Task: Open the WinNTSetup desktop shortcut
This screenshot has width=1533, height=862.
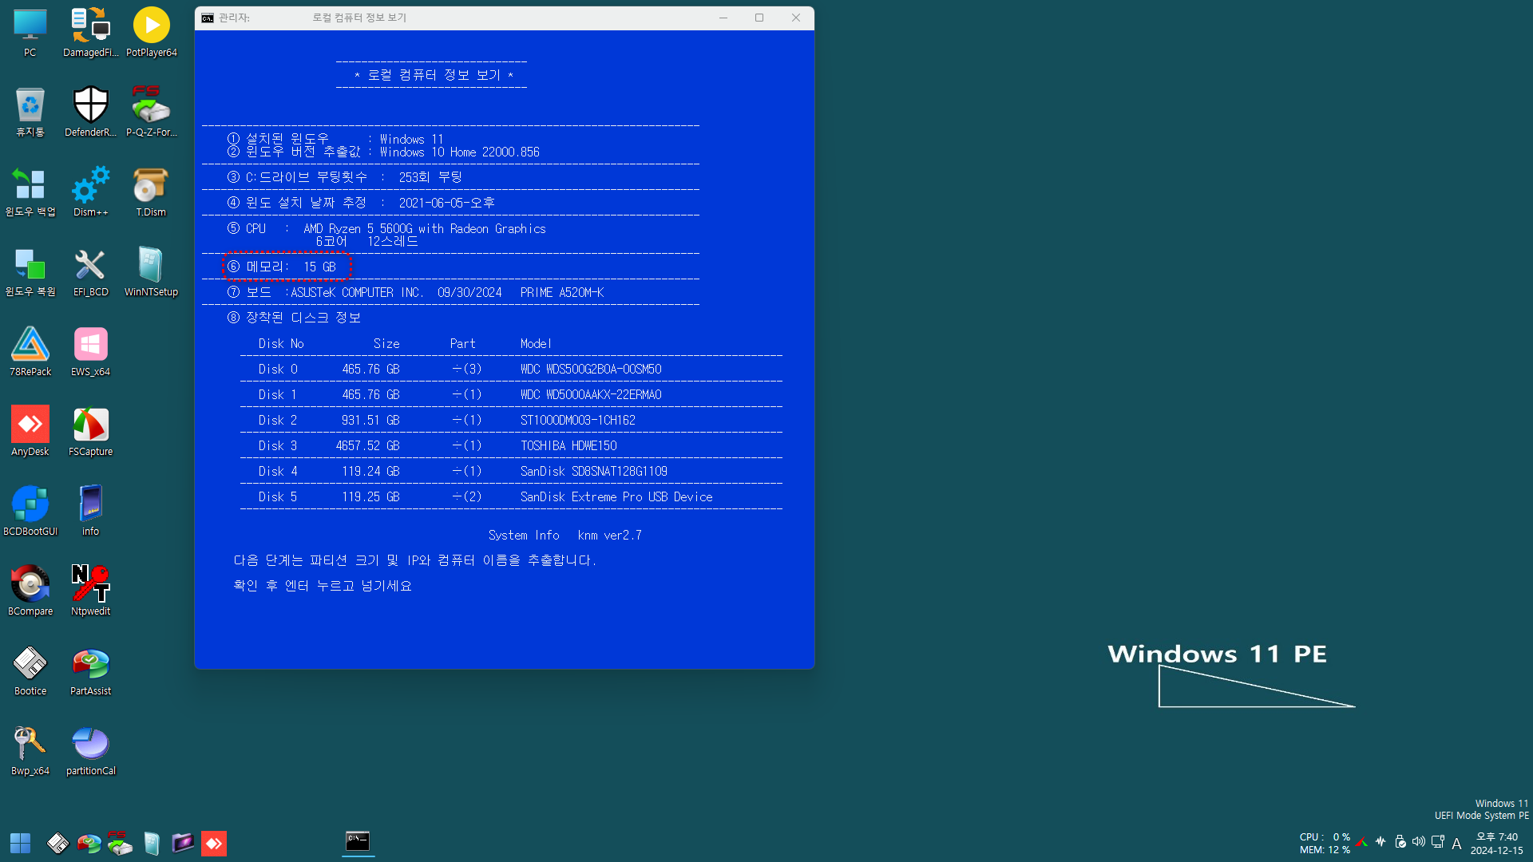Action: pyautogui.click(x=151, y=272)
